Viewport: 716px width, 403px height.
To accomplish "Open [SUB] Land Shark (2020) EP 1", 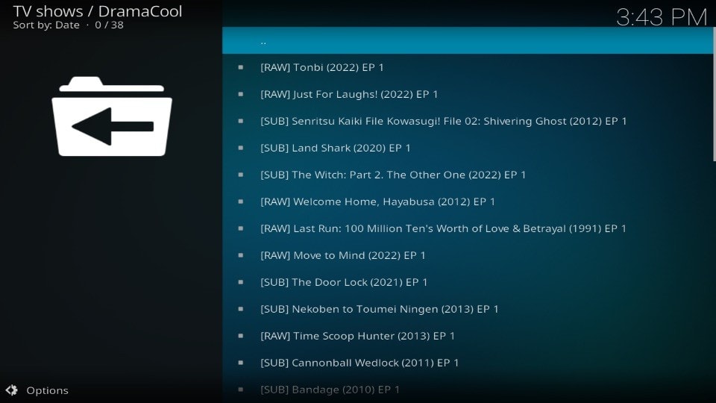I will pyautogui.click(x=467, y=148).
